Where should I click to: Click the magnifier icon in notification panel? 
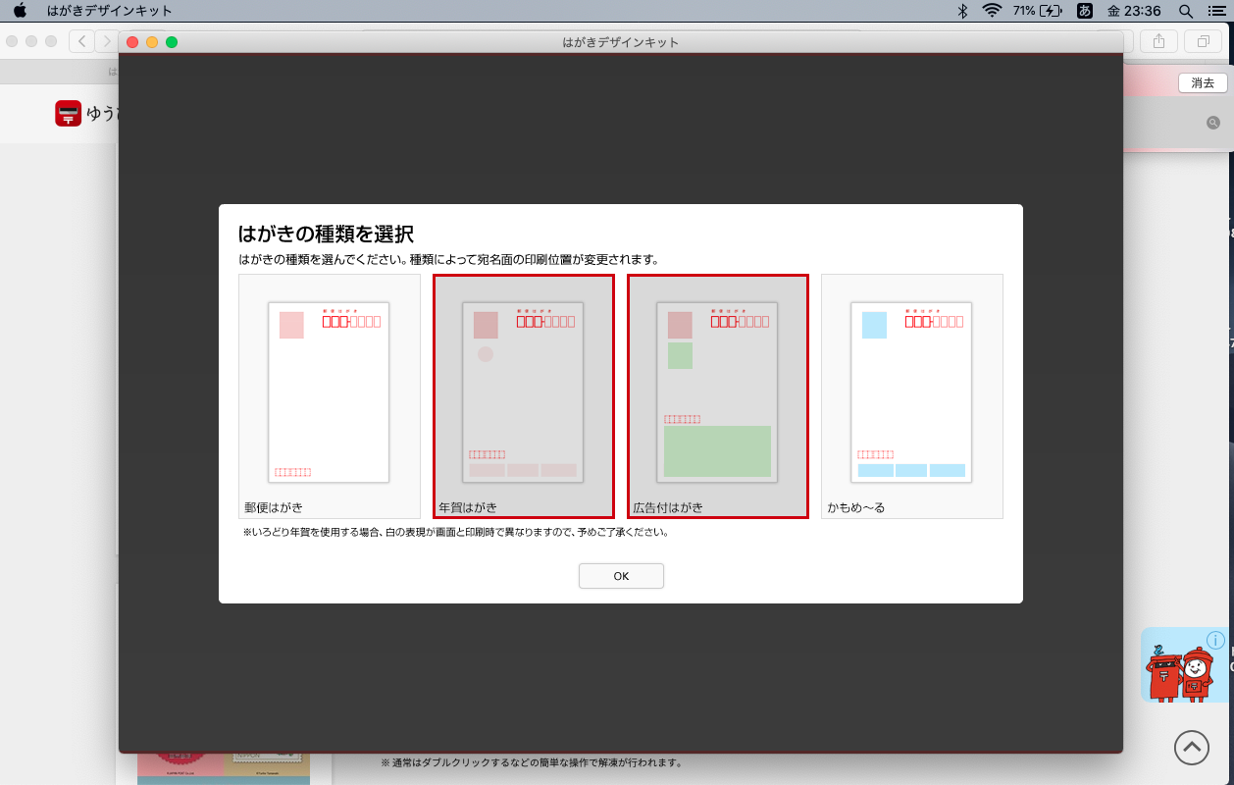pos(1213,123)
